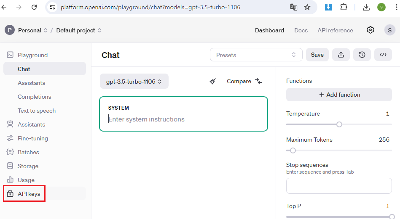This screenshot has height=219, width=400.
Task: Select Chat in the sidebar
Action: pos(45,69)
